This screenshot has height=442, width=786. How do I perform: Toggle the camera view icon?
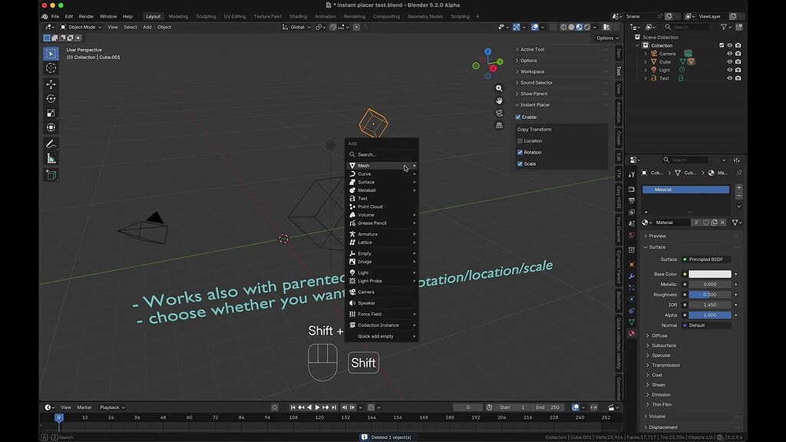coord(499,114)
